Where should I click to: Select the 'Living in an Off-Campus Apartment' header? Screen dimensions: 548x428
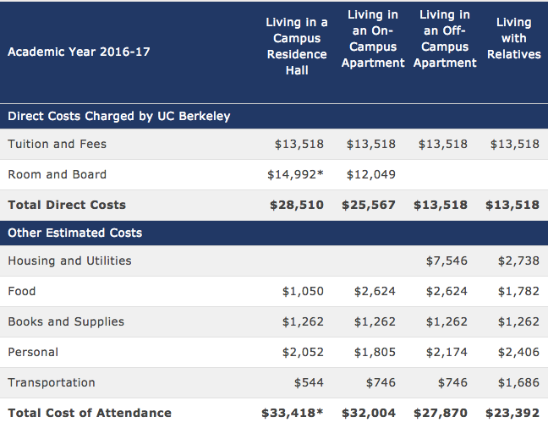445,39
